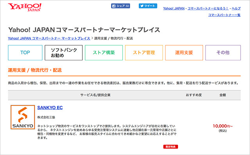Follow breadcrumb link to マーケットプレイス top
Screen dimensions: 250x155
[49, 38]
